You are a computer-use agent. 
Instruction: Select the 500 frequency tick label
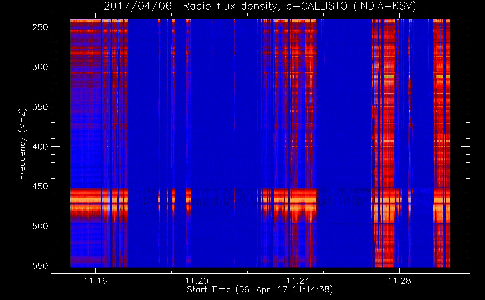coord(40,226)
